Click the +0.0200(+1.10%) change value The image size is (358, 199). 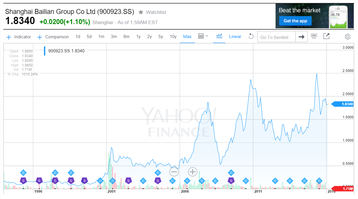[65, 22]
